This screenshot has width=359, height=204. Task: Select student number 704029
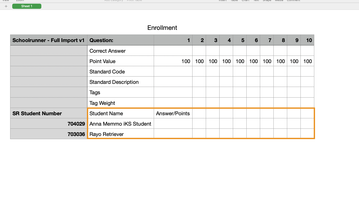pyautogui.click(x=49, y=124)
